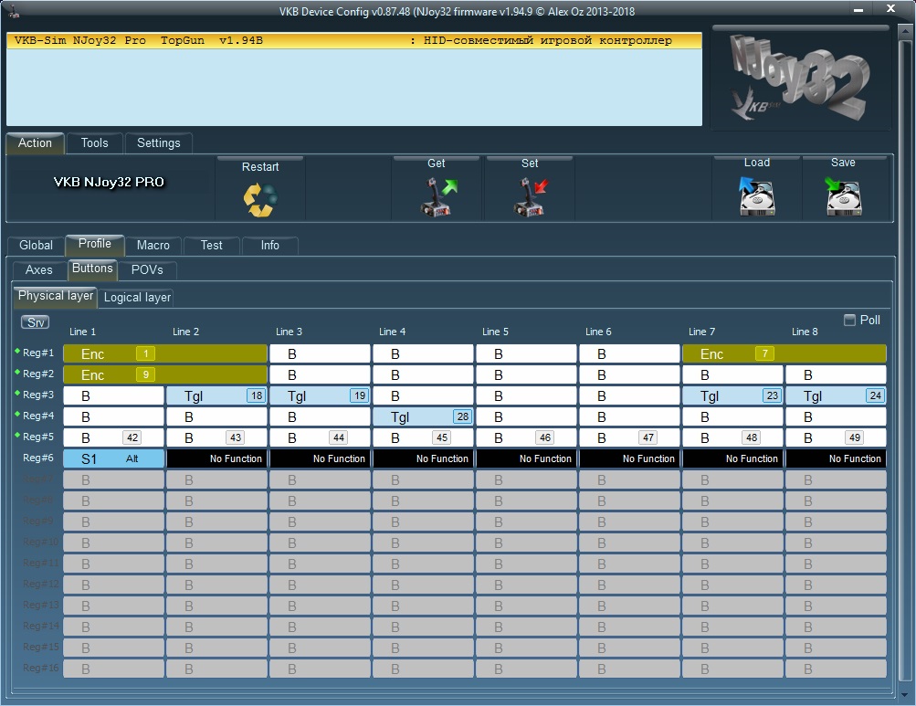Enable the Poll checkbox

pos(850,320)
